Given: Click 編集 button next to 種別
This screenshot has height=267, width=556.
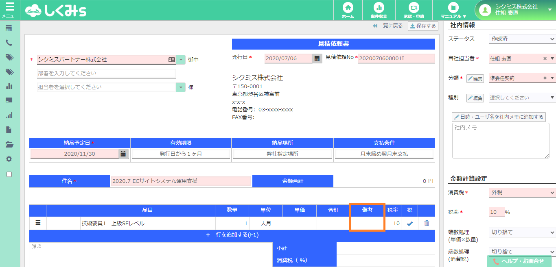Looking at the screenshot, I should coord(475,98).
